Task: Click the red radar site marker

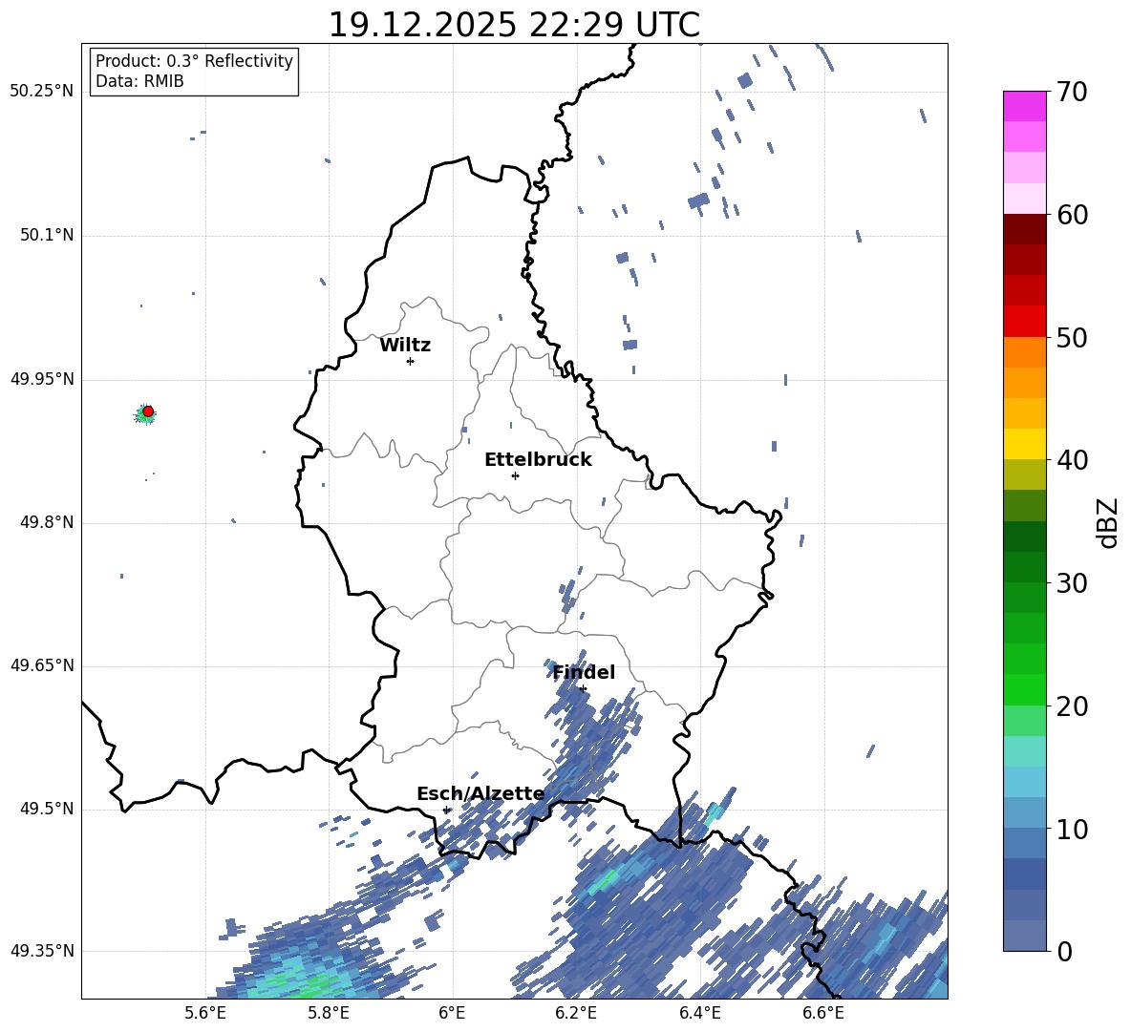Action: point(148,411)
